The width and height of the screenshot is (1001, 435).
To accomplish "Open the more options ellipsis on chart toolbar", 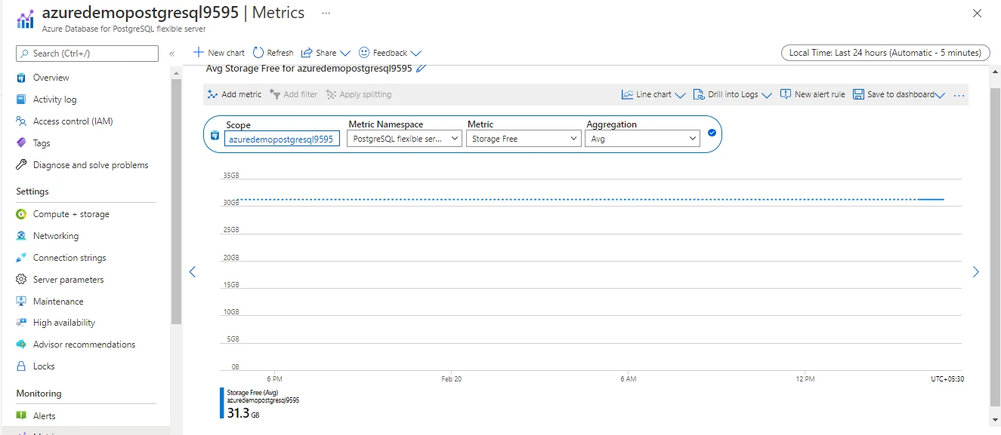I will (x=959, y=95).
